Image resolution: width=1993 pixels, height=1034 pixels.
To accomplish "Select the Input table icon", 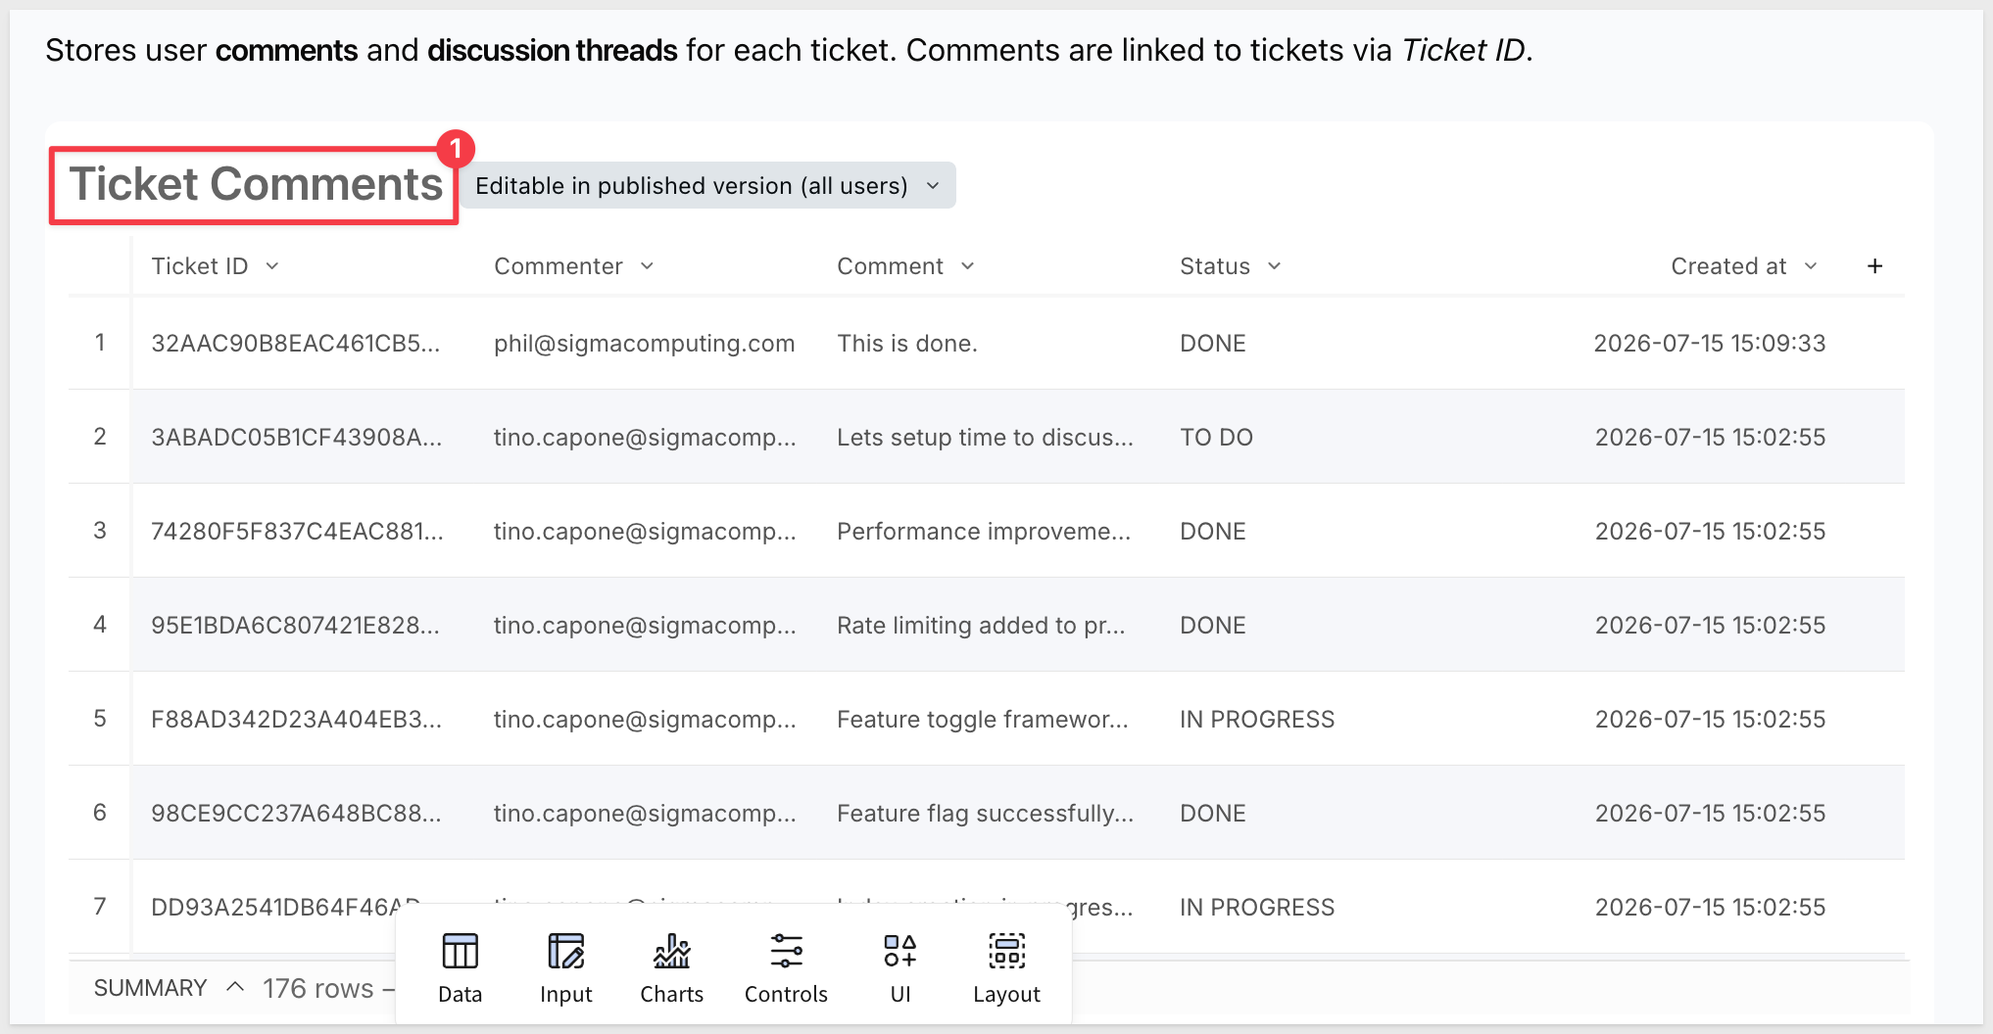I will [x=565, y=951].
